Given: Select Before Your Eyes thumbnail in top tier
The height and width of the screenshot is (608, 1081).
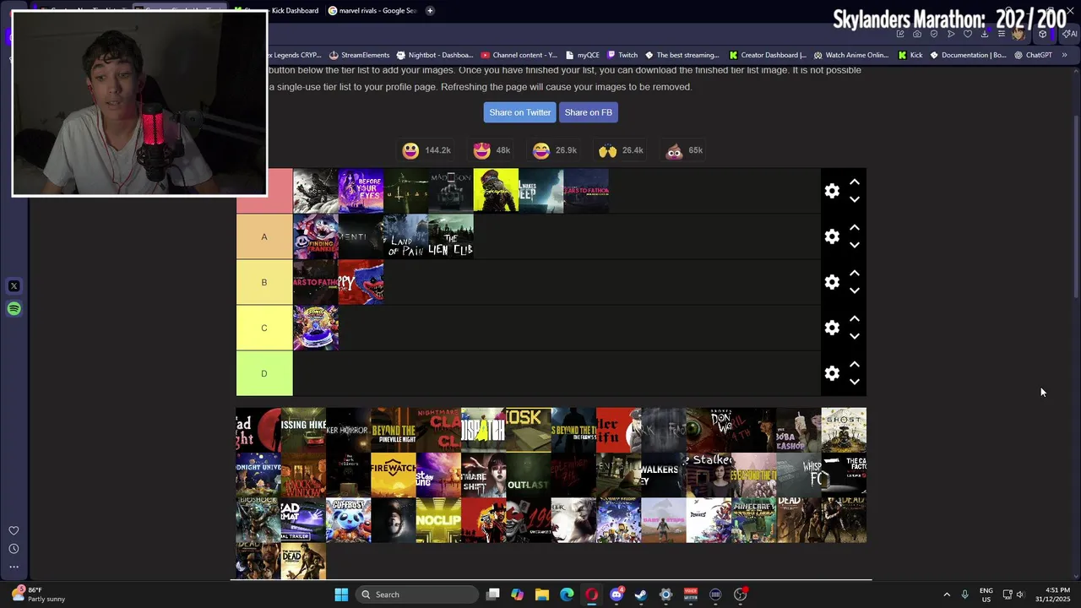Looking at the screenshot, I should pos(361,191).
